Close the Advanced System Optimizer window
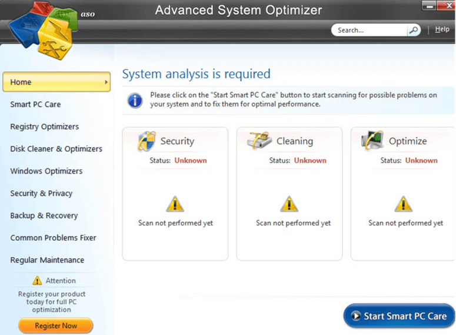This screenshot has height=335, width=456. coord(446,5)
